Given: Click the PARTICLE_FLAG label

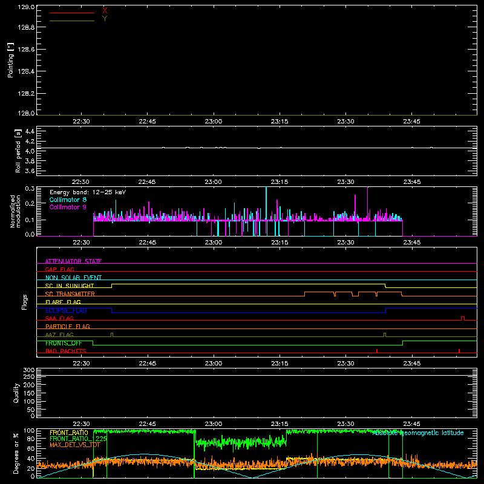Looking at the screenshot, I should click(68, 326).
